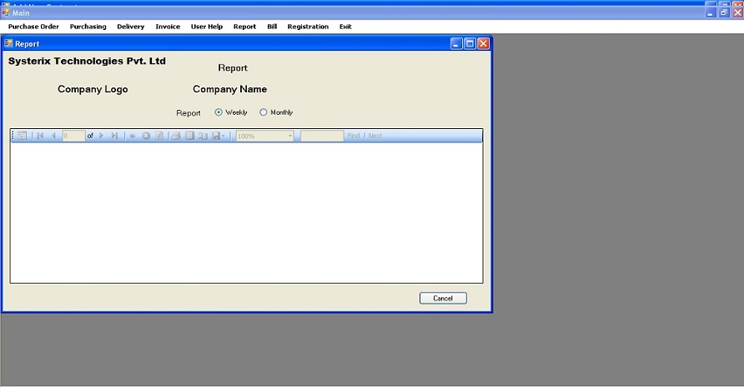The height and width of the screenshot is (387, 744).
Task: Open the Purchasing menu
Action: tap(88, 27)
